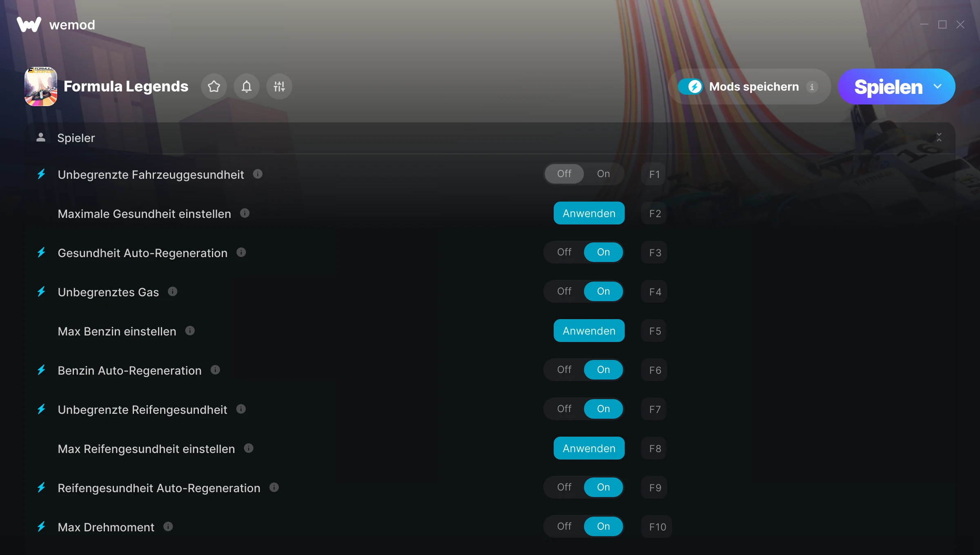This screenshot has height=555, width=980.
Task: Show info icon next to Unbegrenztes Gas
Action: pyautogui.click(x=173, y=291)
